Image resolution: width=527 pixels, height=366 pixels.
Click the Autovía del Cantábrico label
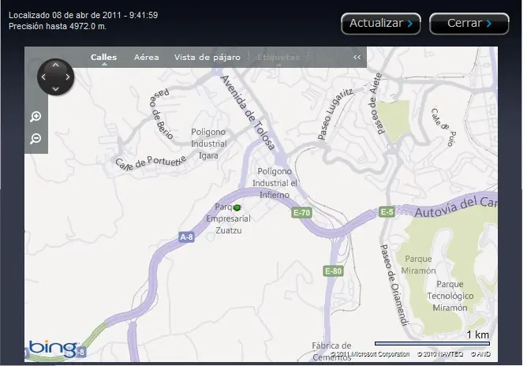click(x=456, y=207)
